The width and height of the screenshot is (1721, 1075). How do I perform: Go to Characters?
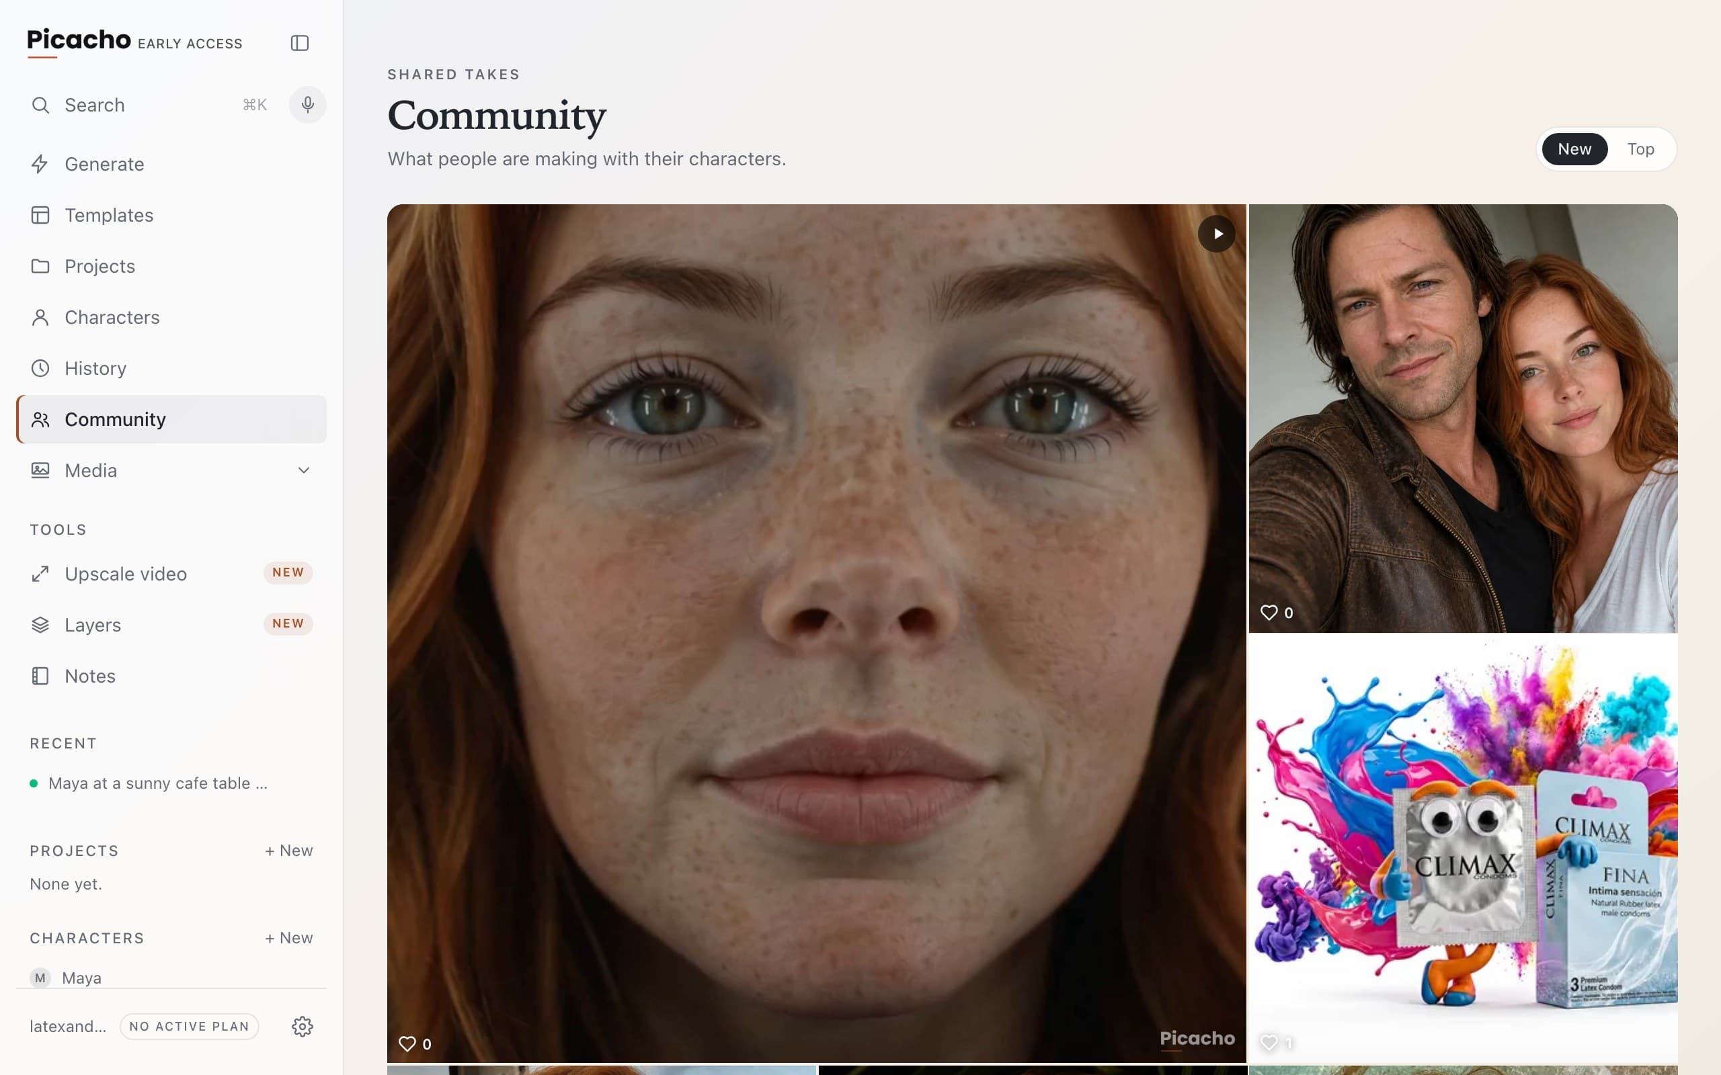[171, 317]
